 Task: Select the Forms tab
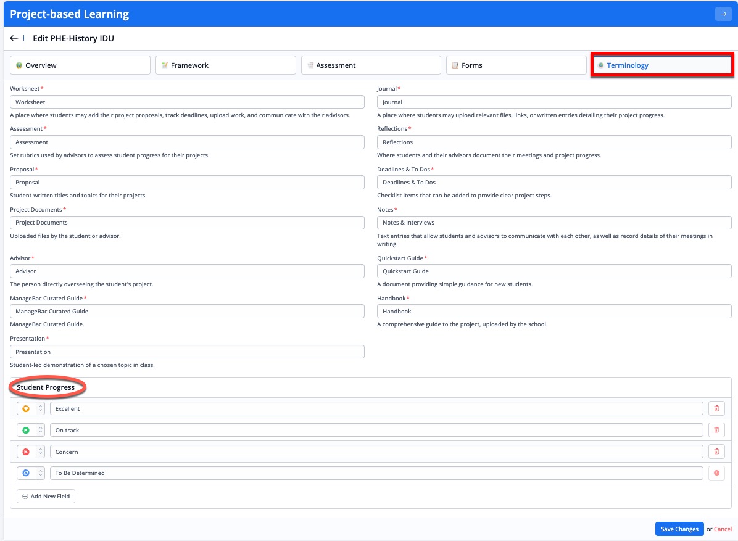pos(516,65)
